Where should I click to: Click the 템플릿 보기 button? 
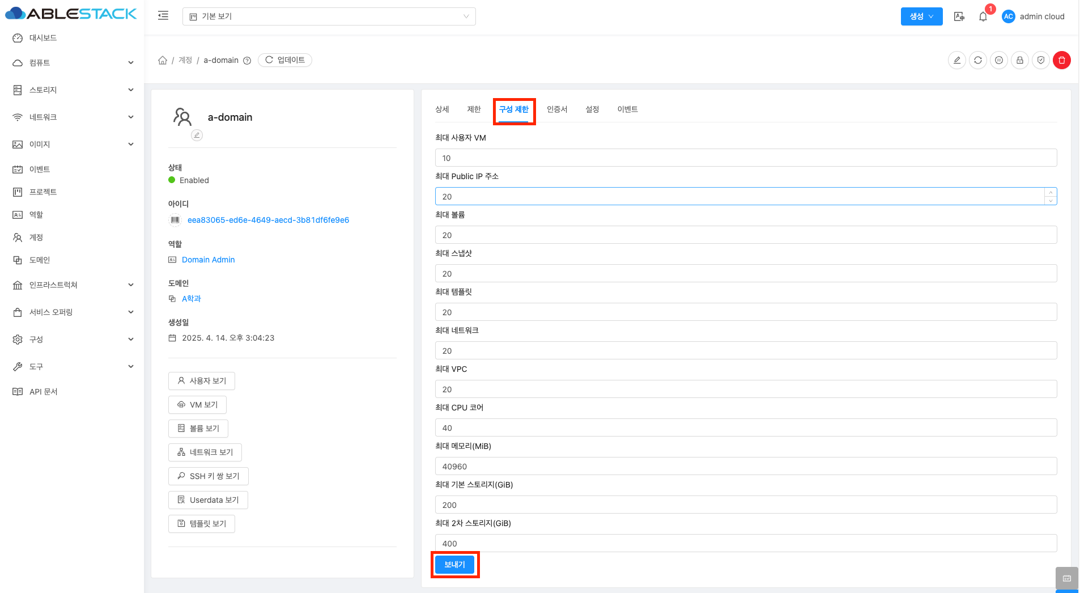tap(202, 524)
